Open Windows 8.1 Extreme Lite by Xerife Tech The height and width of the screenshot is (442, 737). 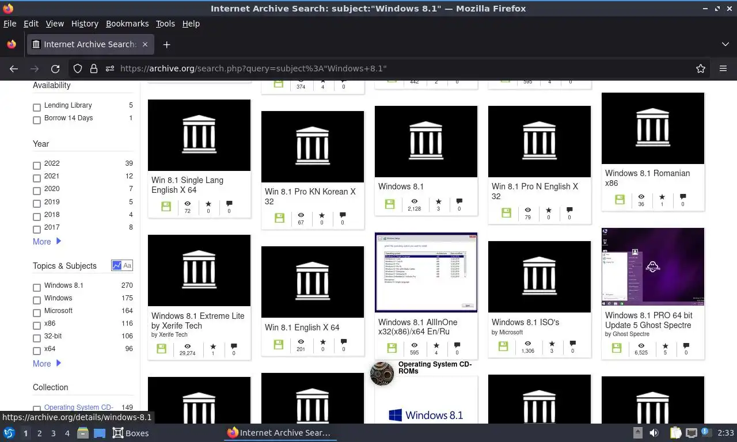(x=197, y=321)
